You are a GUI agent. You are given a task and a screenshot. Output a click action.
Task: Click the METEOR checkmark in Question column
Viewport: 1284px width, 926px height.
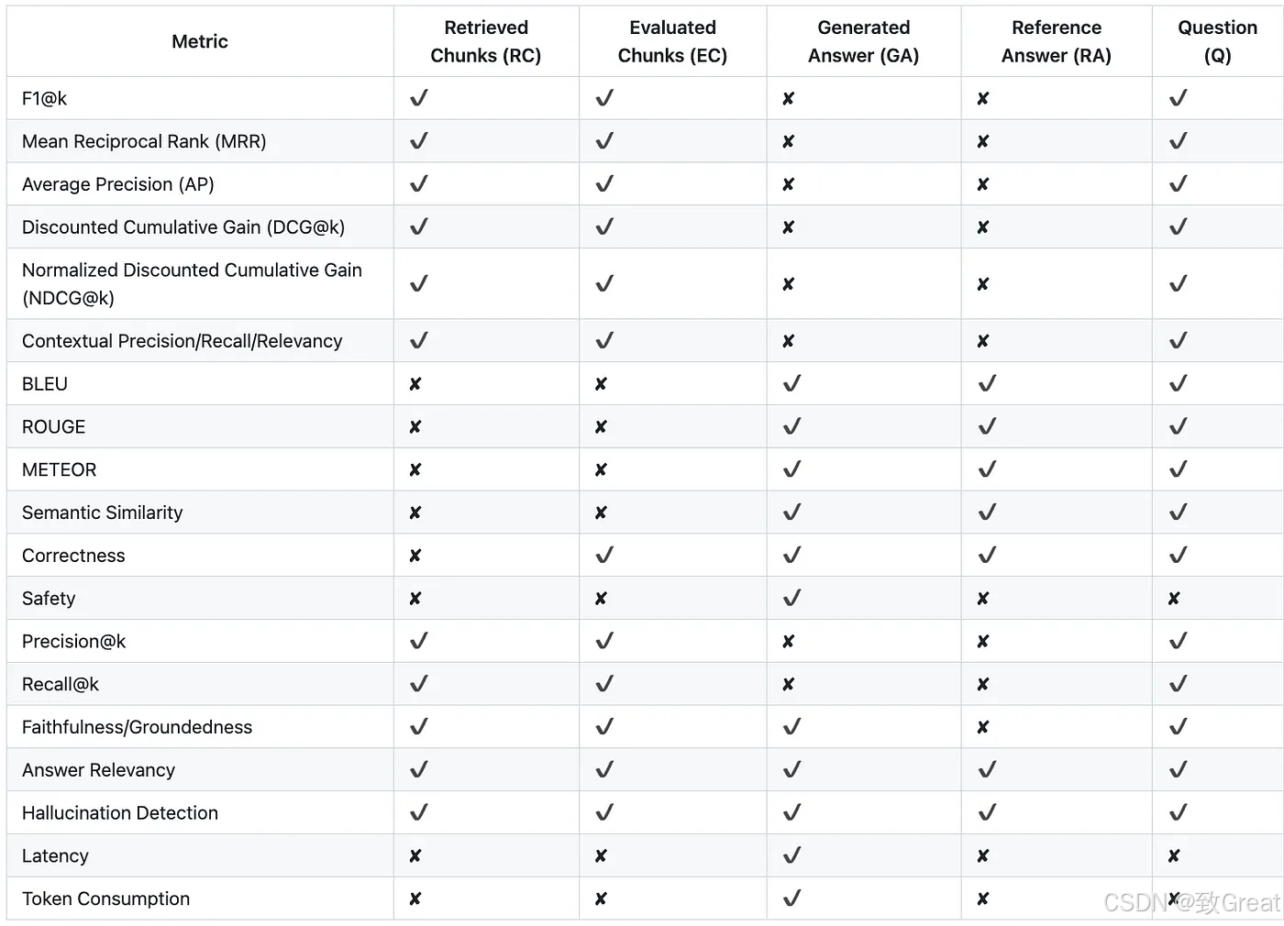coord(1179,469)
